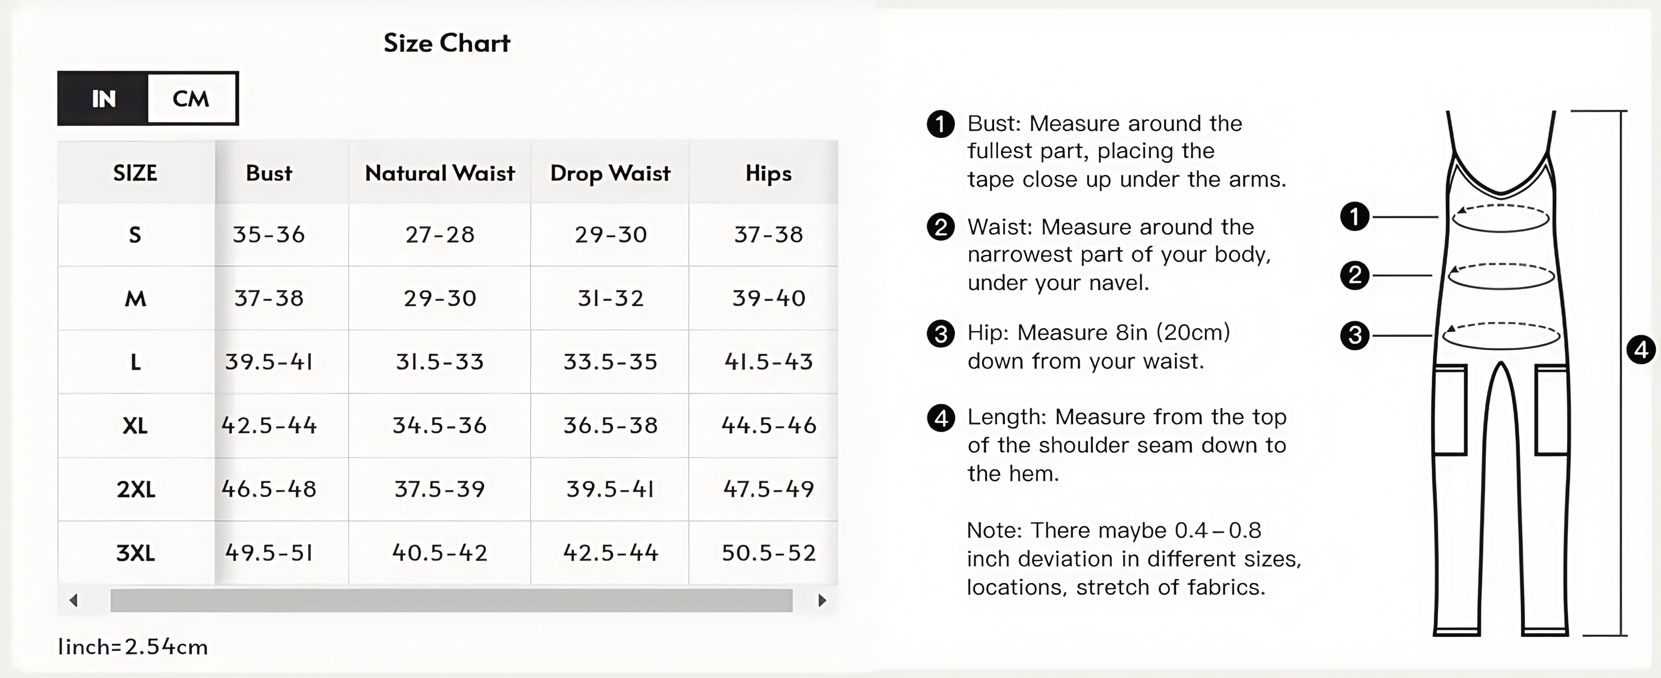
Task: Click the diagram's bust marker number 1
Action: pyautogui.click(x=1354, y=216)
